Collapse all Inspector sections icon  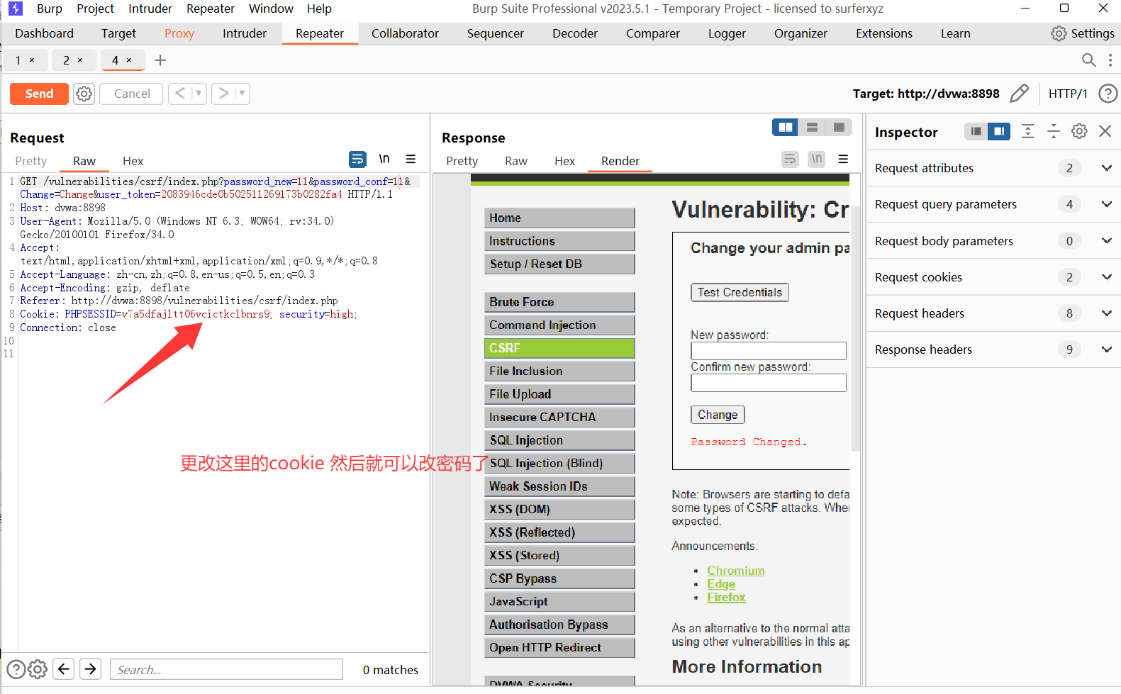click(1054, 131)
